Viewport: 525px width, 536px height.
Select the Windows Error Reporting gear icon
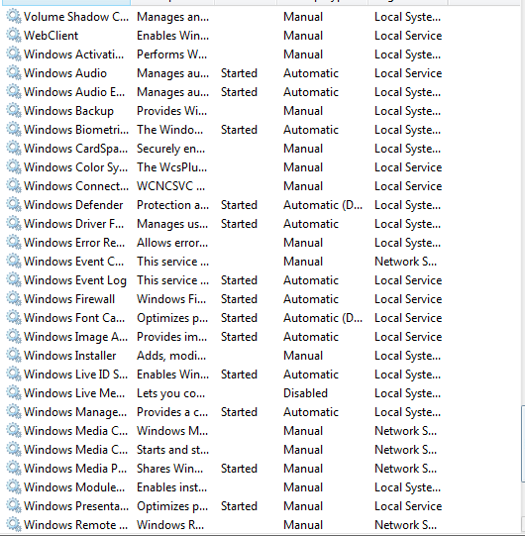pyautogui.click(x=14, y=242)
